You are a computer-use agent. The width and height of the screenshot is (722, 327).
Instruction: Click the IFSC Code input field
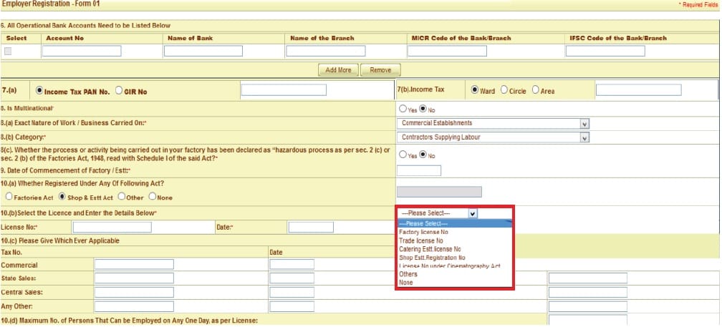coord(605,52)
